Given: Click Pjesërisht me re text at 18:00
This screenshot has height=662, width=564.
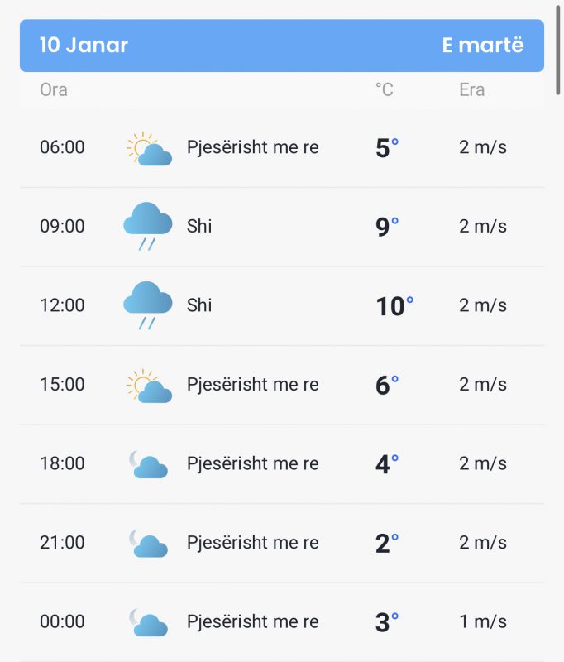Looking at the screenshot, I should (253, 464).
